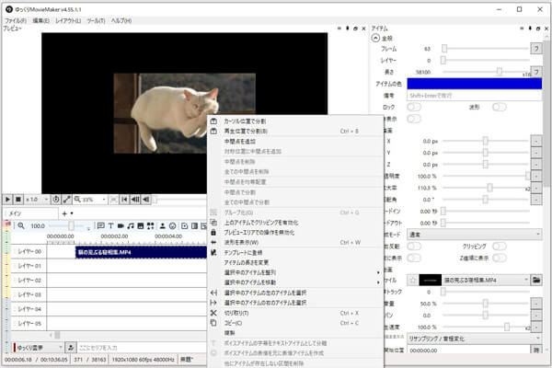Viewport: 552px width, 368px height.
Task: Collapse the 全般 section chevron
Action: (x=375, y=38)
